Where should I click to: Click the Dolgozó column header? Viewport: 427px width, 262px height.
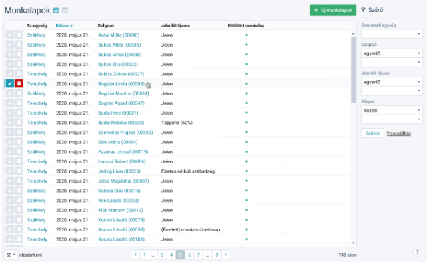click(x=106, y=25)
